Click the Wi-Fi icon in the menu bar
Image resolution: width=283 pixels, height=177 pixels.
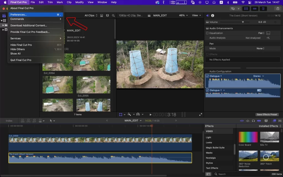243,2
